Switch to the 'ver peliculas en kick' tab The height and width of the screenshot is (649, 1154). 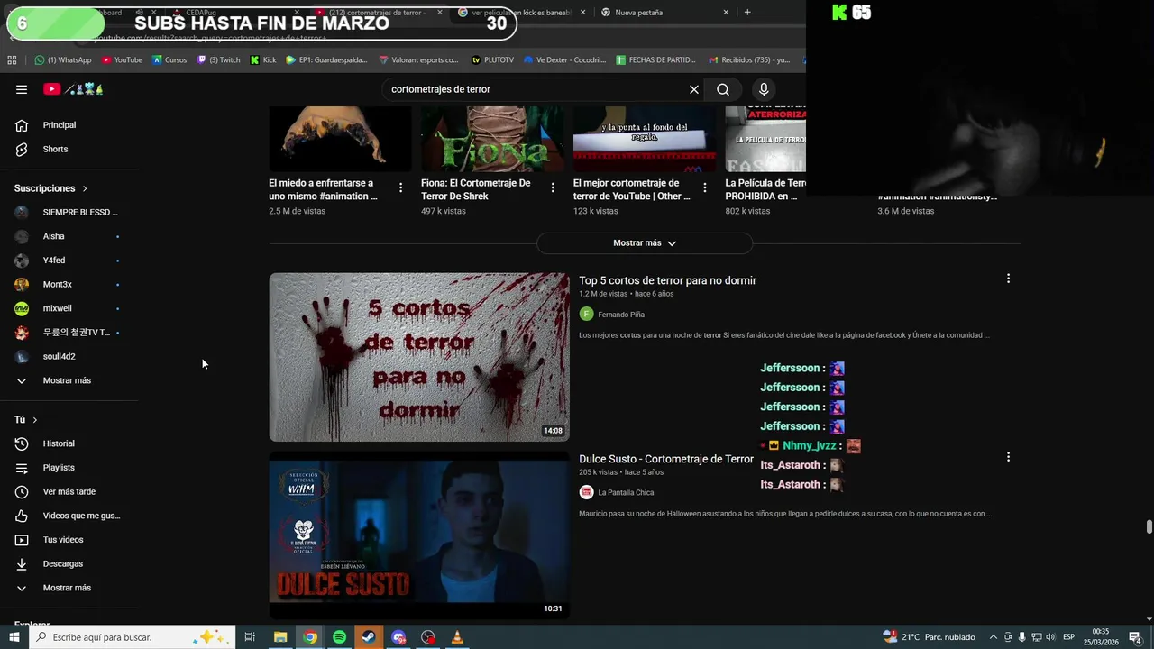click(521, 13)
